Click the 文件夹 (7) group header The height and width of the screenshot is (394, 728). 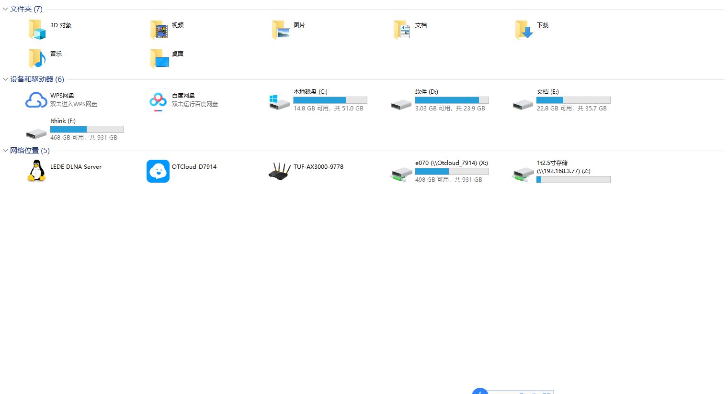pyautogui.click(x=26, y=9)
